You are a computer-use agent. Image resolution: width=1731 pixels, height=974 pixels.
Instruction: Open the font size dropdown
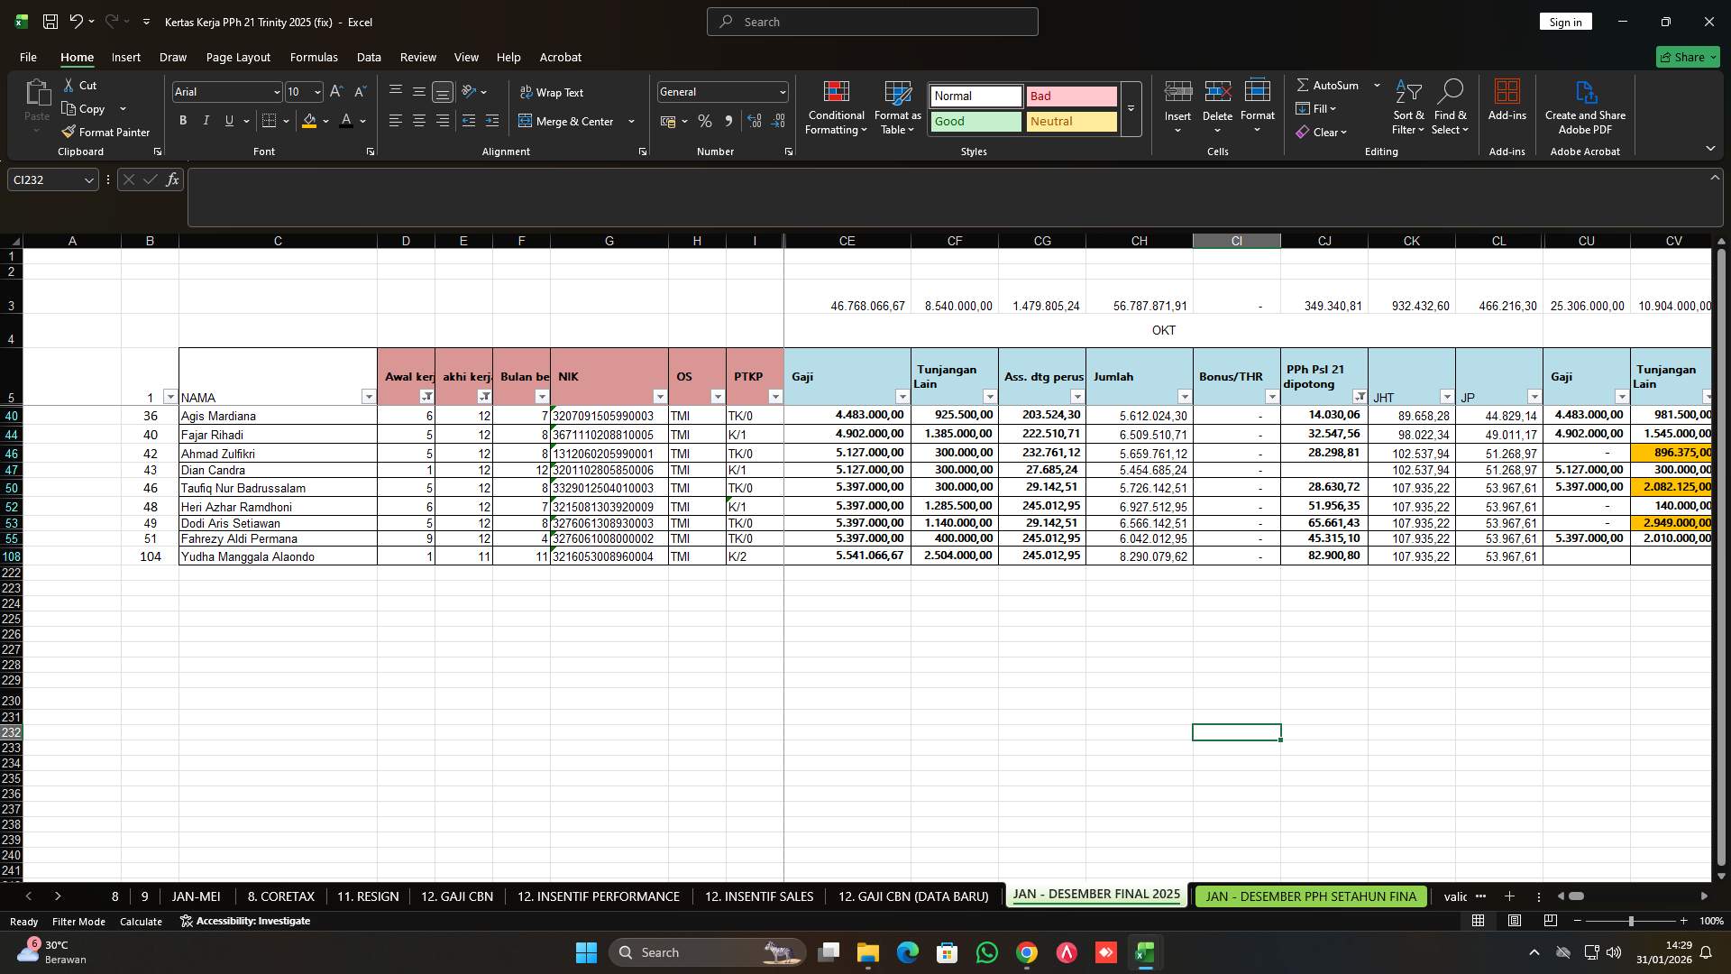click(316, 91)
